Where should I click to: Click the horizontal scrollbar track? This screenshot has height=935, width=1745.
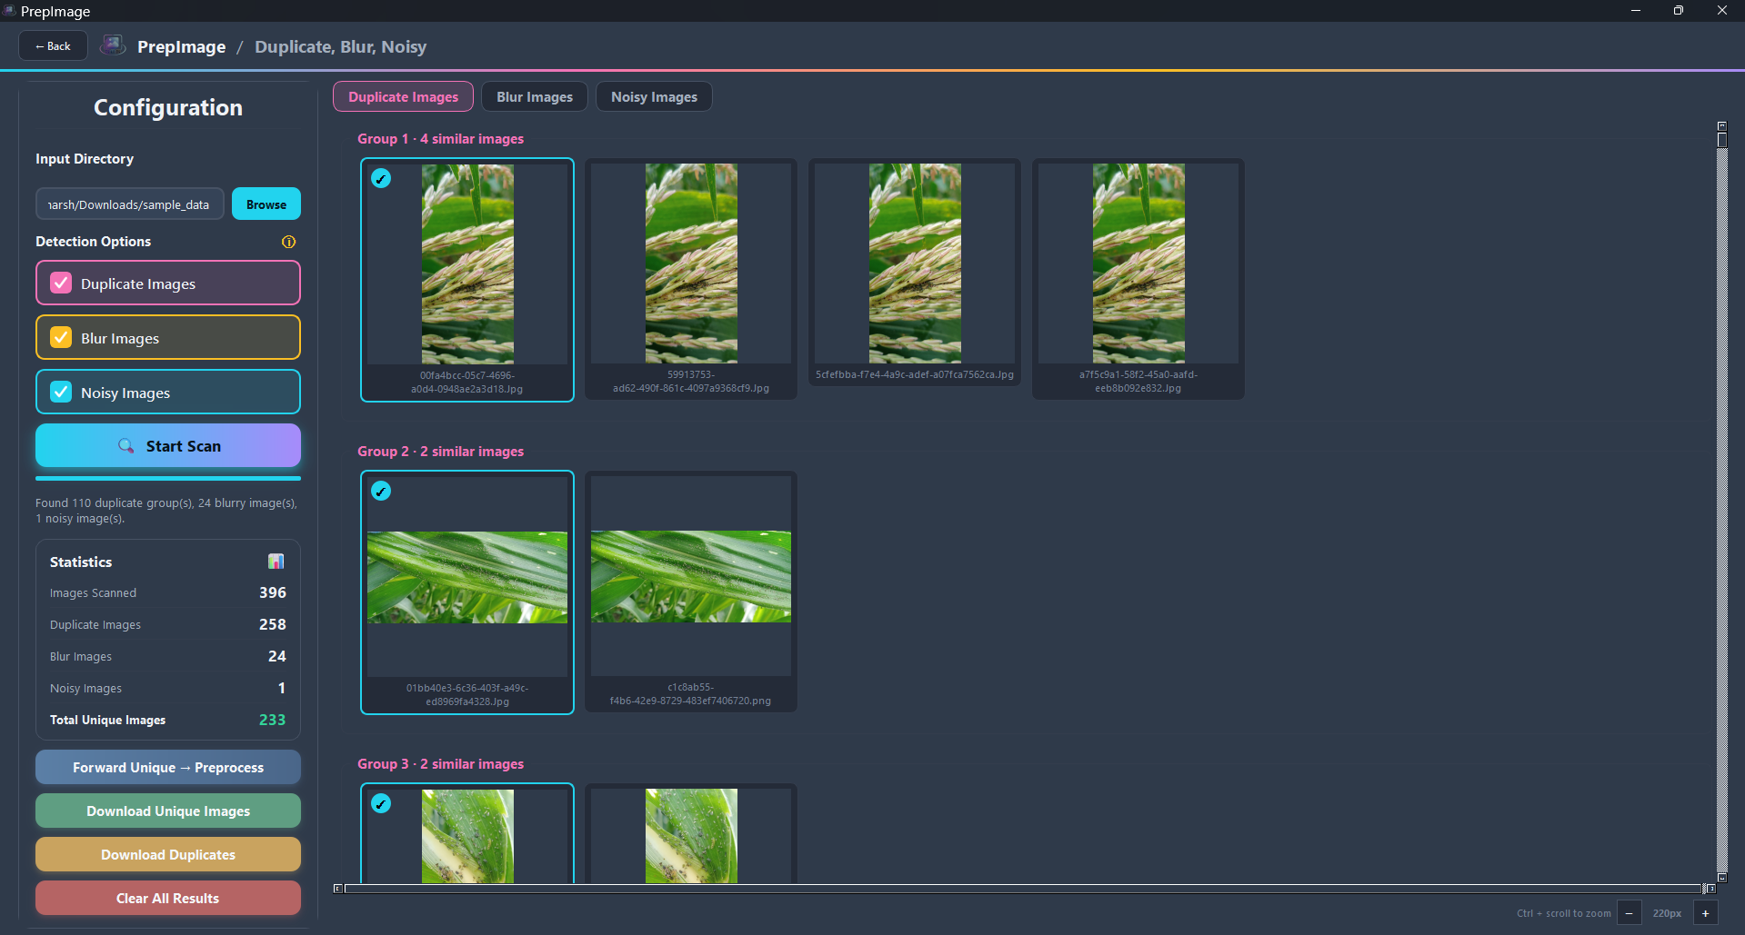(1024, 889)
